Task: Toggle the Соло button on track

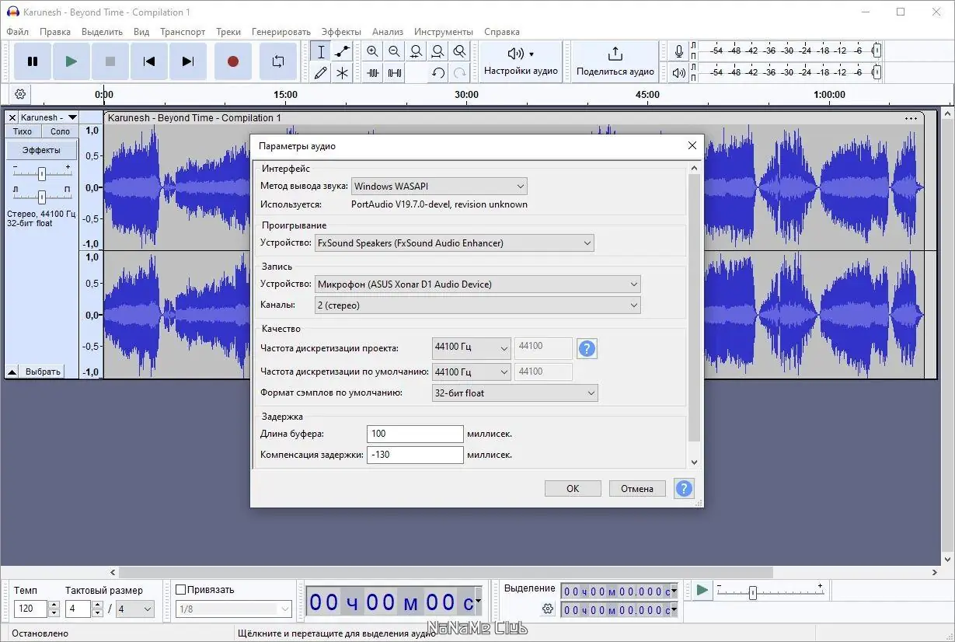Action: (x=61, y=131)
